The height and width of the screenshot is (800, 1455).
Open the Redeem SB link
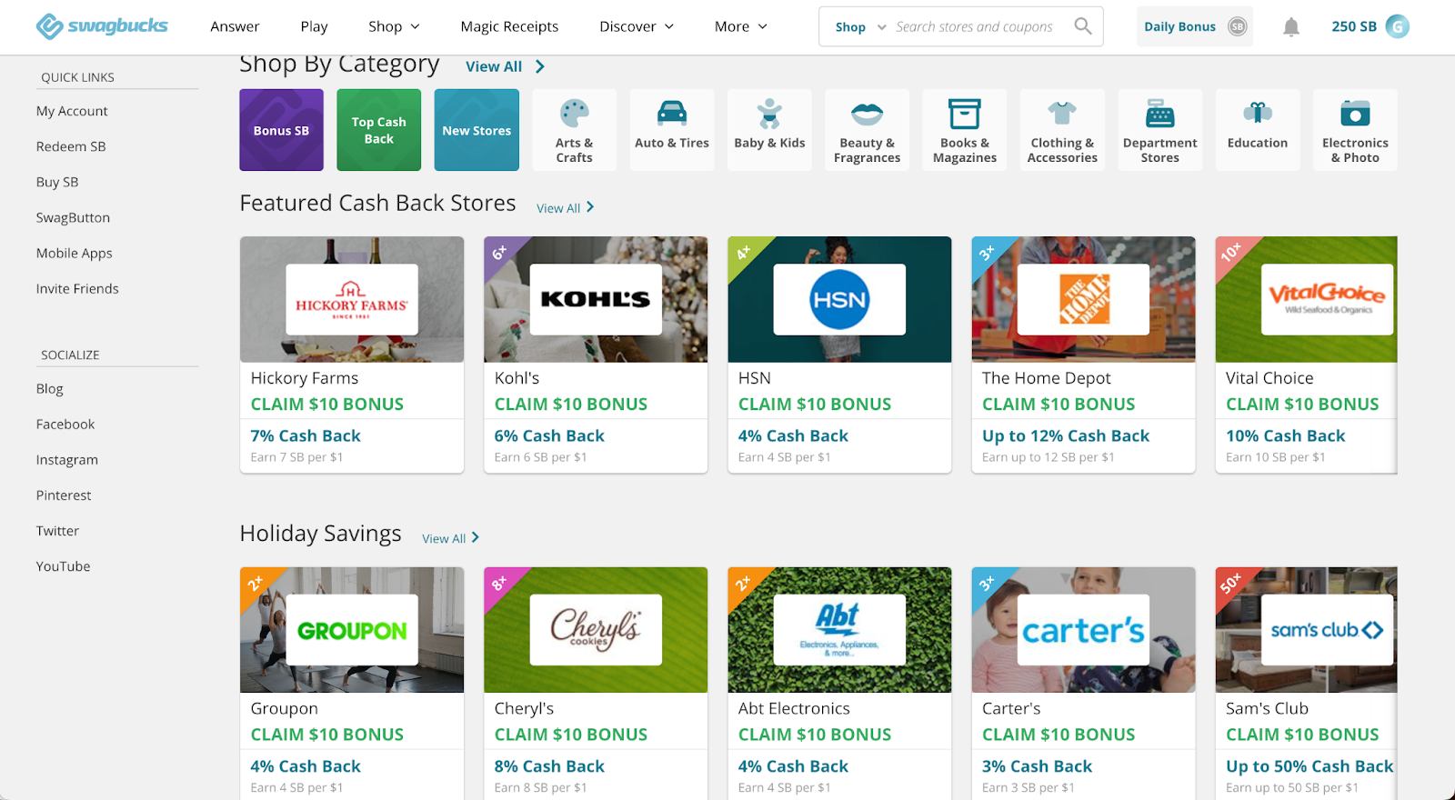[71, 146]
